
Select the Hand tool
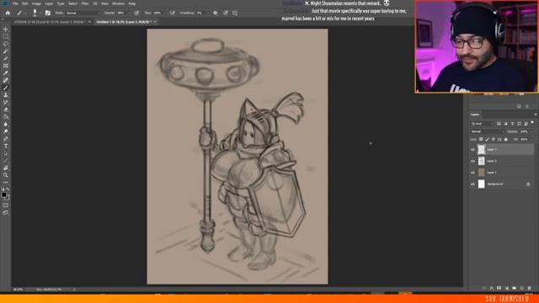click(x=6, y=168)
